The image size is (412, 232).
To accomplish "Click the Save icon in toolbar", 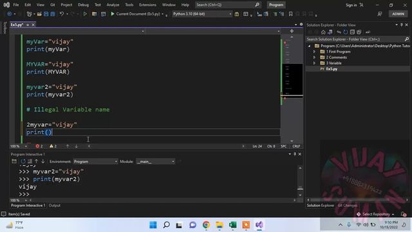I will pyautogui.click(x=46, y=14).
